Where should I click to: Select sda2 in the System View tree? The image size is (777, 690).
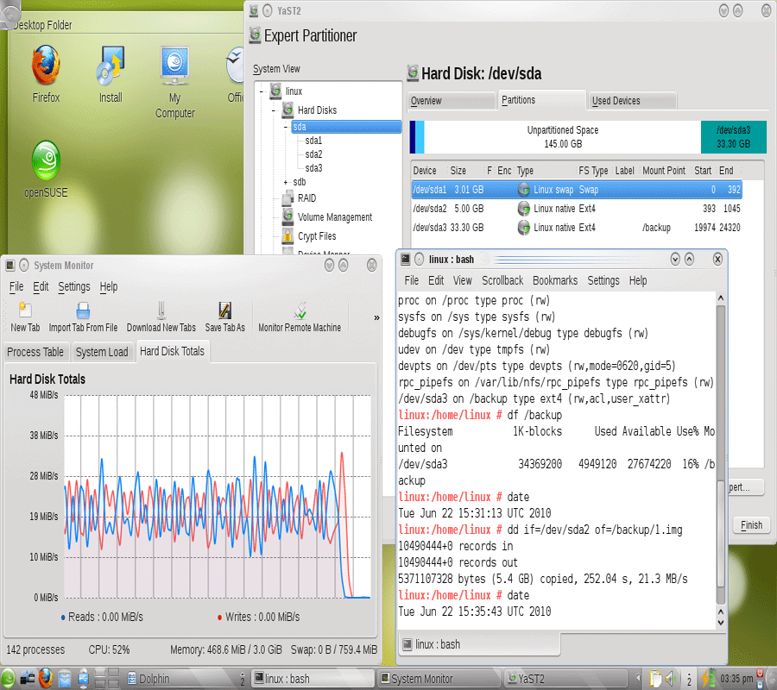click(x=313, y=154)
